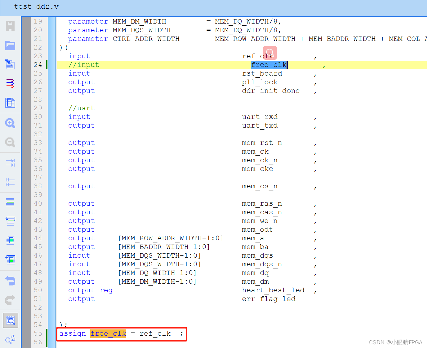
Task: Click the //uart comment
Action: click(82, 108)
